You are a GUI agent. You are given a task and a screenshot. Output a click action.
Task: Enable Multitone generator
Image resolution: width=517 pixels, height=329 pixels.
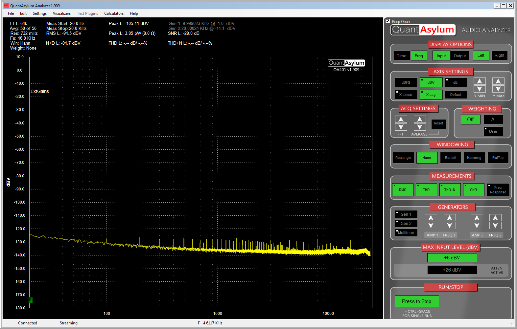click(x=406, y=233)
